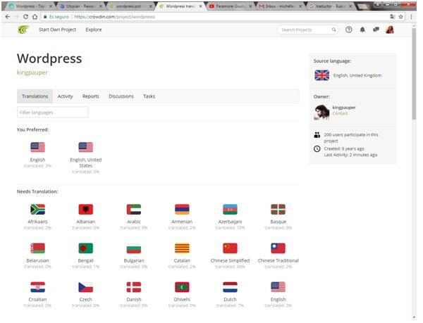Open the Explore link
423x323 pixels.
(x=94, y=30)
